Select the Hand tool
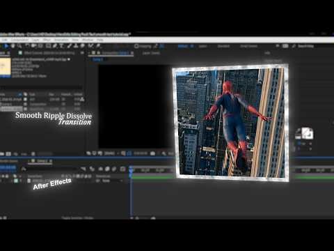 coord(13,46)
